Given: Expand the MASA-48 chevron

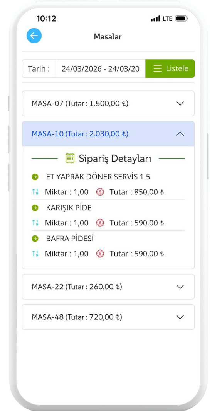Looking at the screenshot, I should tap(180, 317).
